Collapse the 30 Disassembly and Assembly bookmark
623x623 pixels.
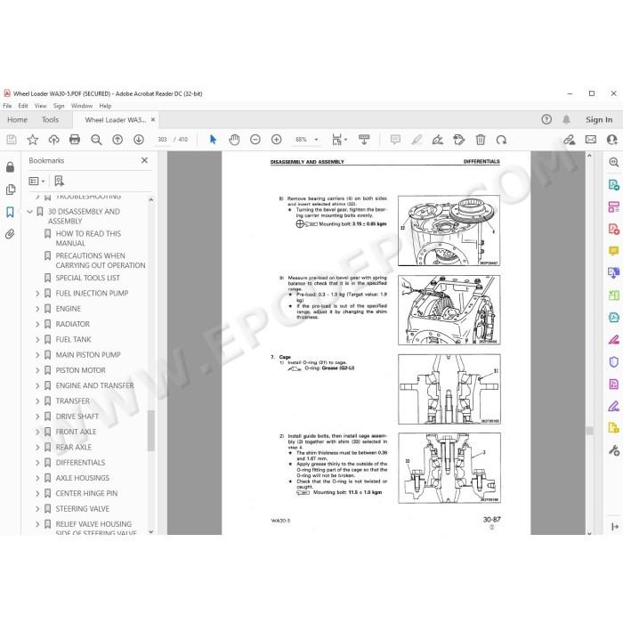point(29,212)
